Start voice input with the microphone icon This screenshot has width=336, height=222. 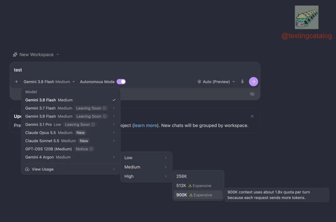pyautogui.click(x=242, y=81)
